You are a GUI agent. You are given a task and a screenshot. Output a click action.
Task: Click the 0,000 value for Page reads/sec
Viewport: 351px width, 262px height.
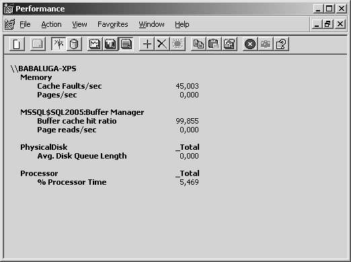[189, 130]
